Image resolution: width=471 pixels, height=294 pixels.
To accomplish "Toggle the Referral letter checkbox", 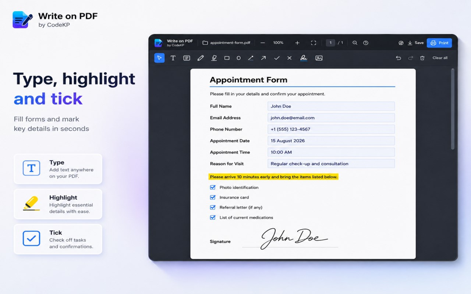I will pos(213,207).
